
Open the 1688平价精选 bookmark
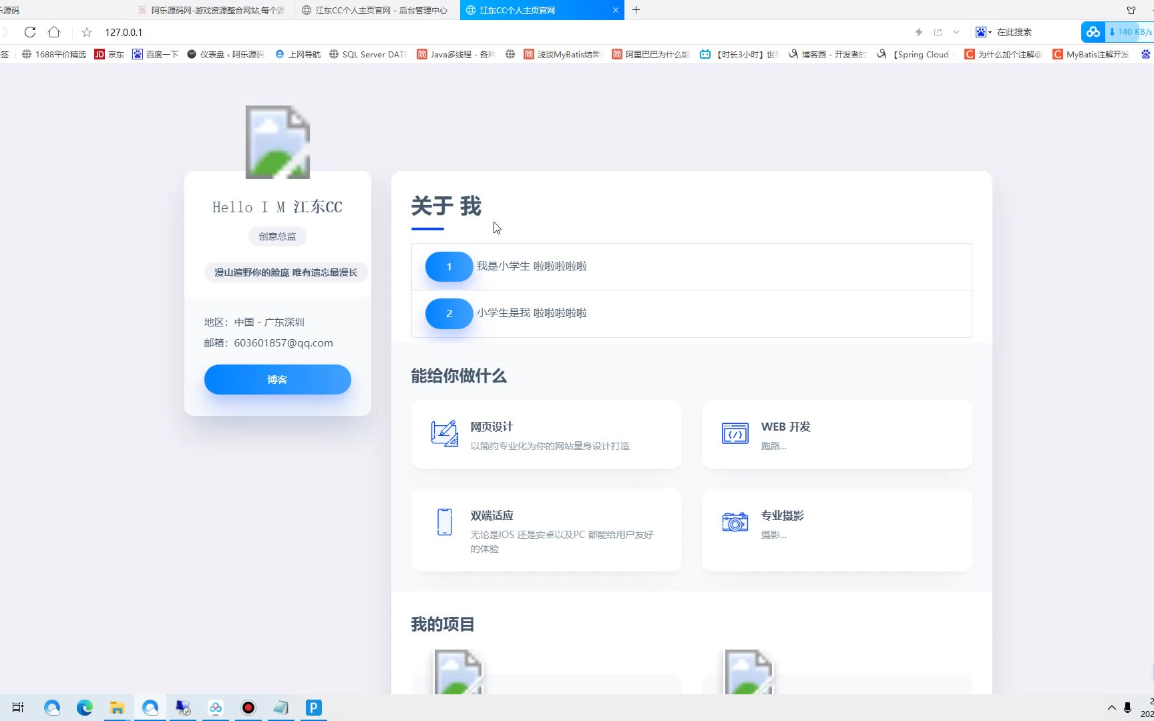(54, 54)
